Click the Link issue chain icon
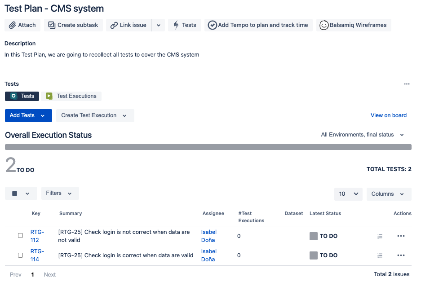The image size is (421, 286). (x=114, y=25)
